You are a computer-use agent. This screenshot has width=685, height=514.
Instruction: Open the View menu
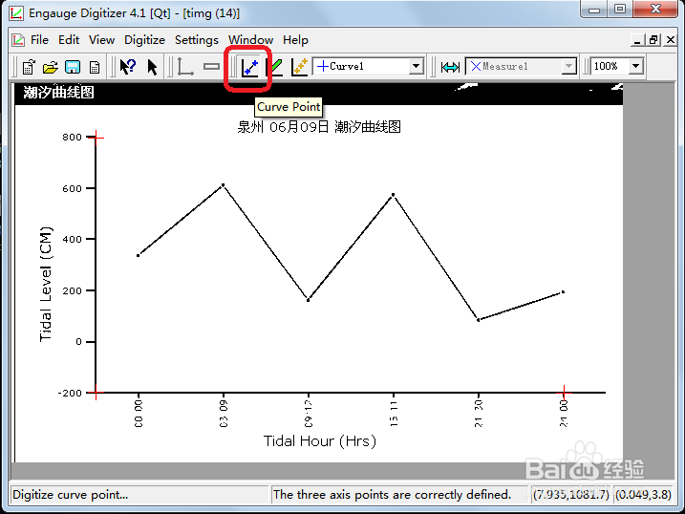pos(101,40)
